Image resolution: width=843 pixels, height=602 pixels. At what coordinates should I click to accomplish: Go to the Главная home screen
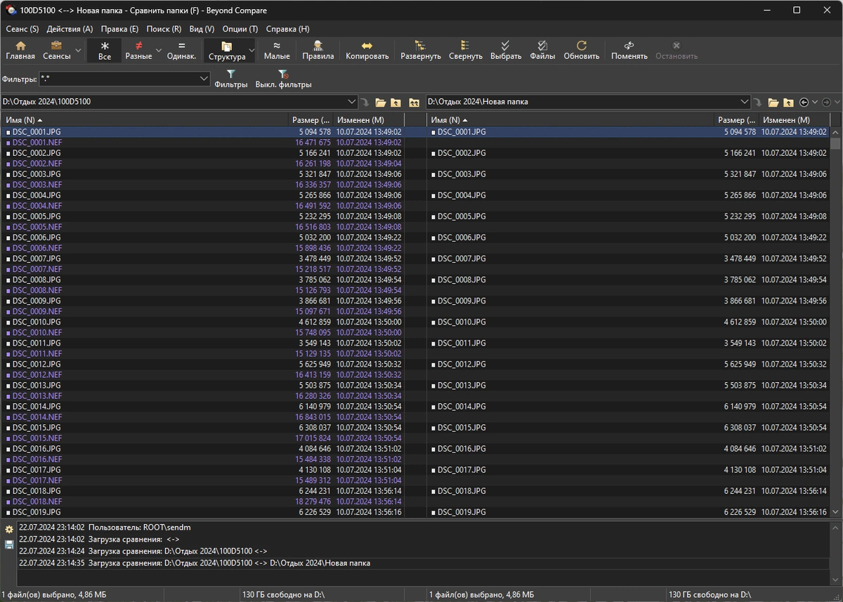20,51
